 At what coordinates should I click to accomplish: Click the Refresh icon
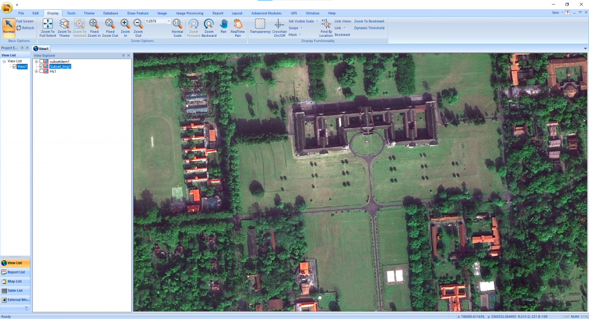pos(19,28)
